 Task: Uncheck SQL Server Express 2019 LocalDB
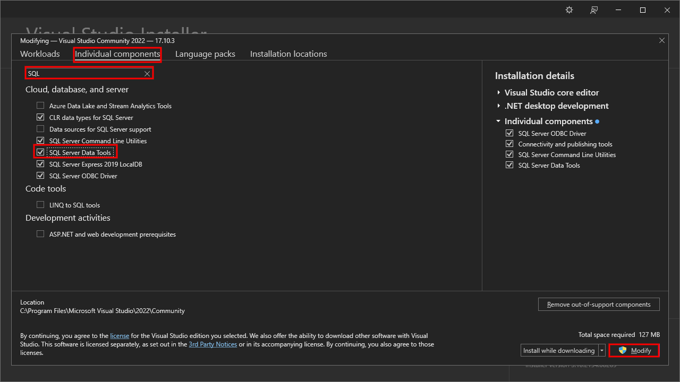[40, 164]
